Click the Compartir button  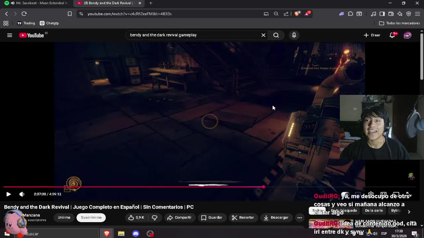179,218
